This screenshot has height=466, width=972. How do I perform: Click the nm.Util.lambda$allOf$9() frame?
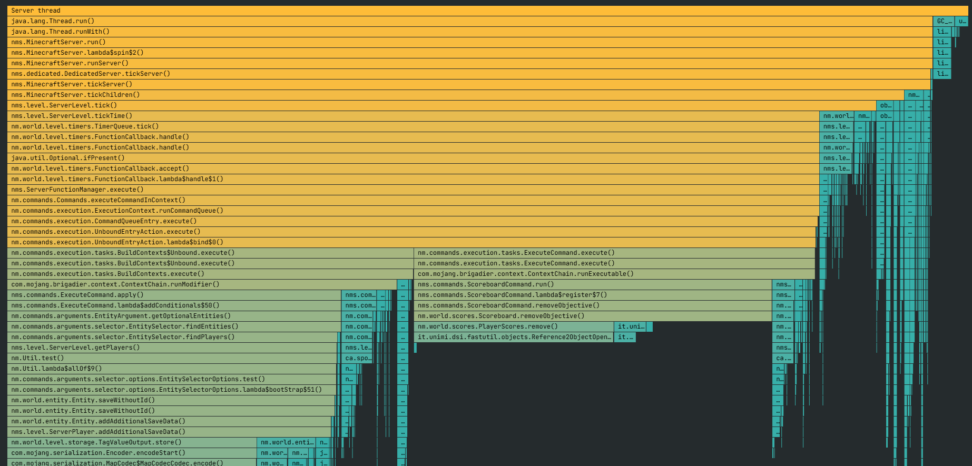172,369
